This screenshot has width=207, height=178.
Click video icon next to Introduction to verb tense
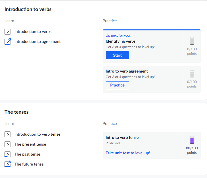(x=7, y=134)
